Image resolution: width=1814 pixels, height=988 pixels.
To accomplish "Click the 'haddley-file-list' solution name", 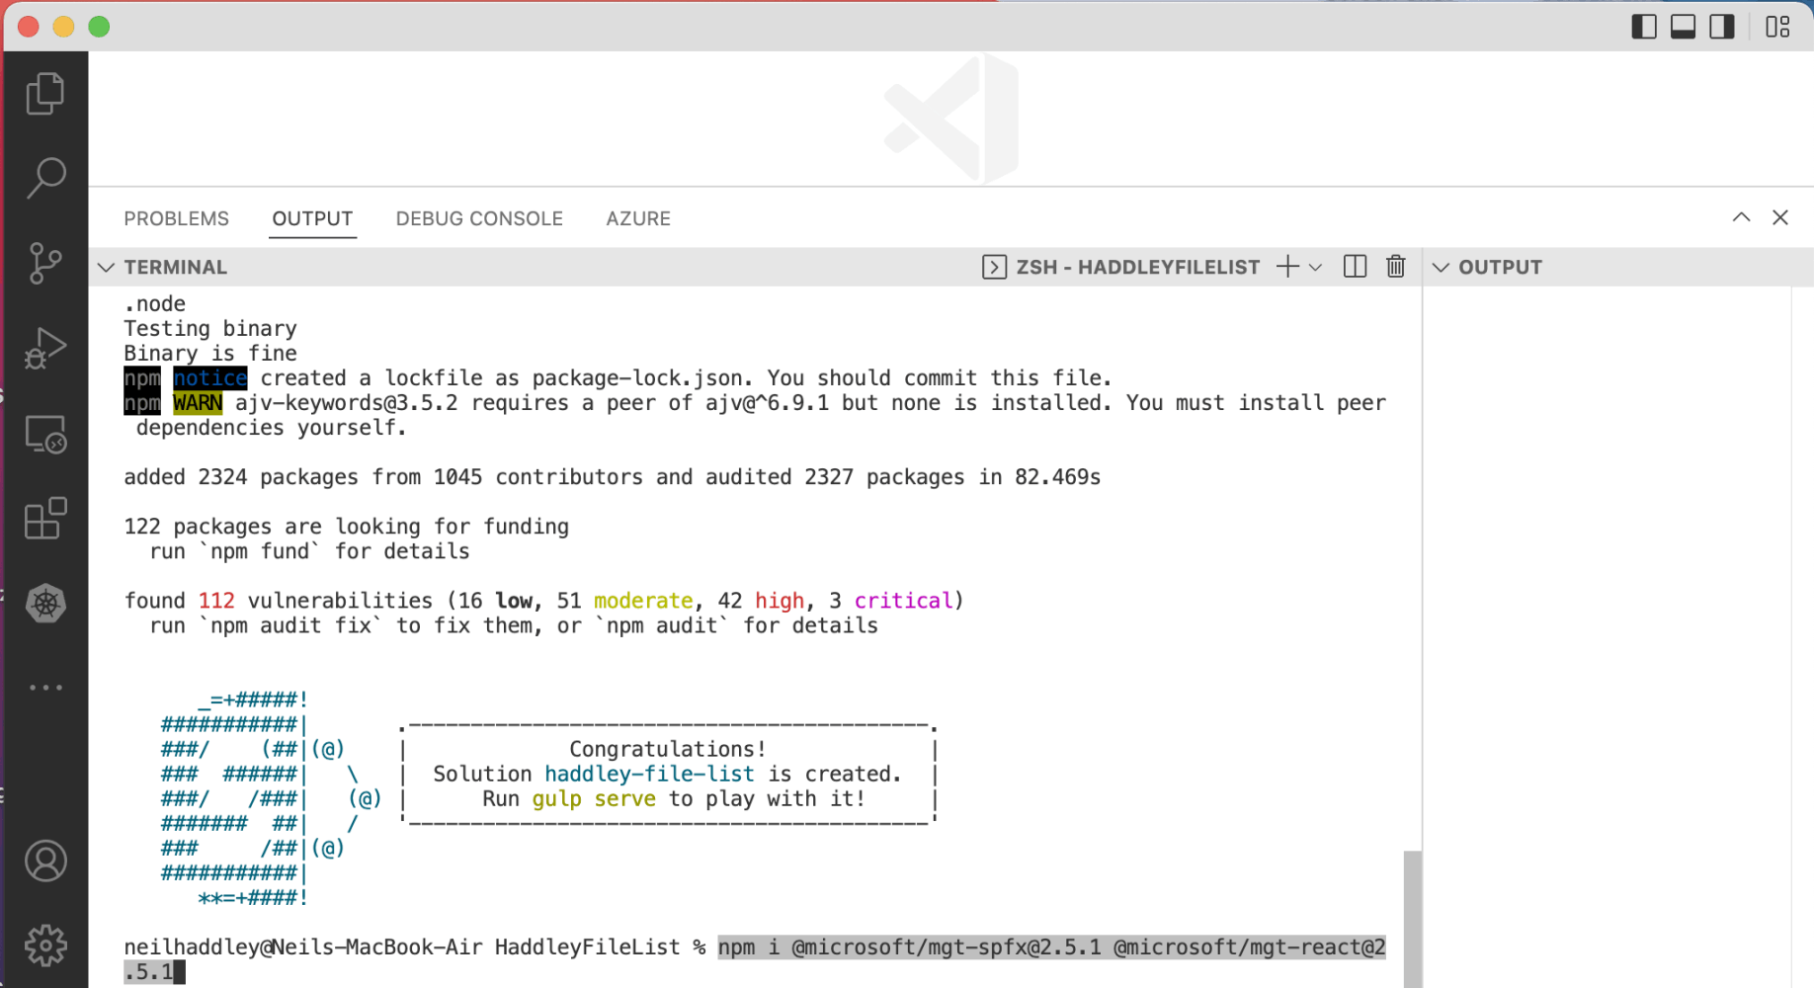I will click(x=649, y=774).
